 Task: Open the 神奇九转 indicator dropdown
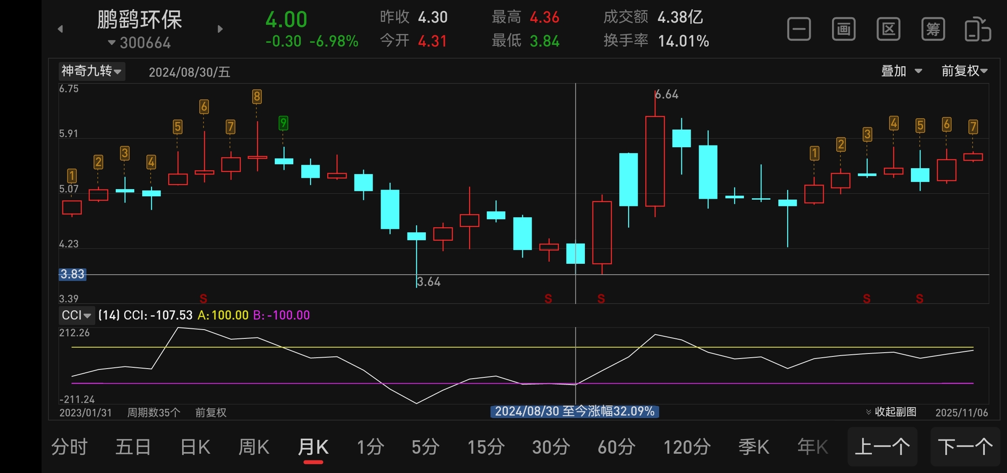[91, 71]
